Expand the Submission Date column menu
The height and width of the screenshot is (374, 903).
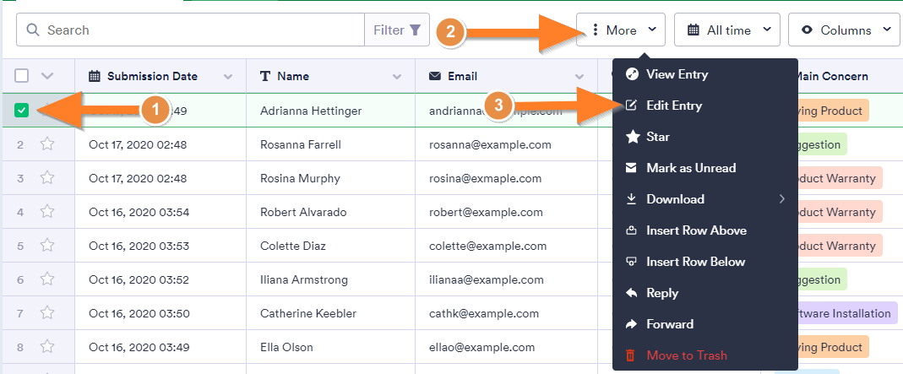click(228, 77)
